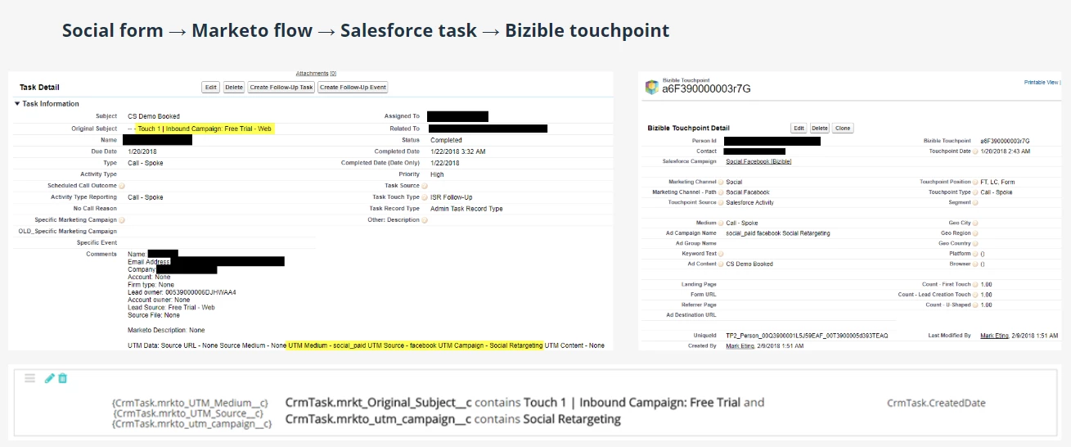
Task: Click help icon beside Count - First Touch
Action: coord(976,285)
